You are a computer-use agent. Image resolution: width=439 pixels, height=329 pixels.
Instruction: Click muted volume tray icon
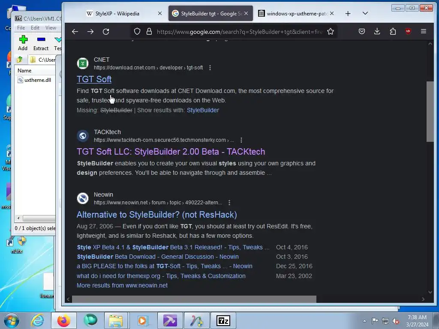[396, 321]
